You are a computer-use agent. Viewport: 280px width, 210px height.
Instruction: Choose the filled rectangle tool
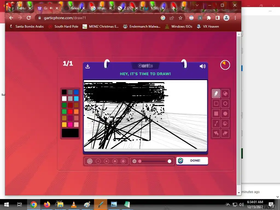[216, 113]
